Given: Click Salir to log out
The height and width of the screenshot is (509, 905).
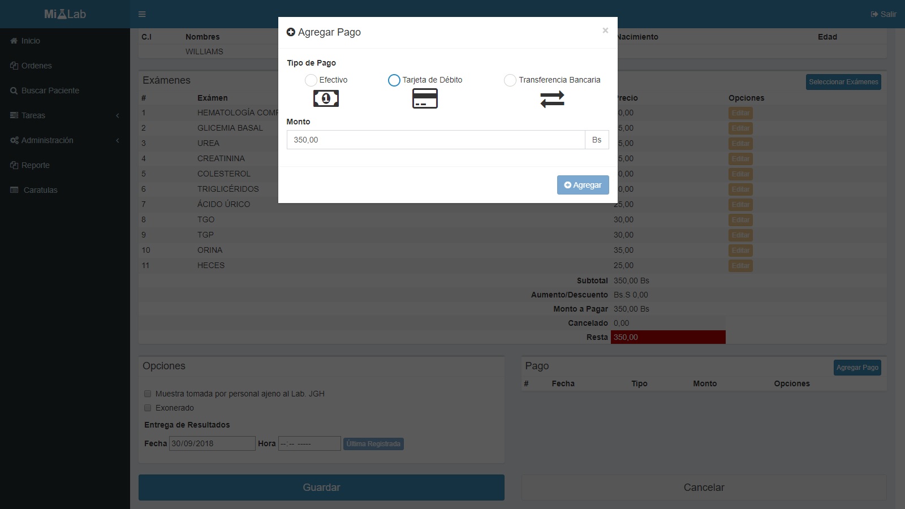Looking at the screenshot, I should point(884,14).
